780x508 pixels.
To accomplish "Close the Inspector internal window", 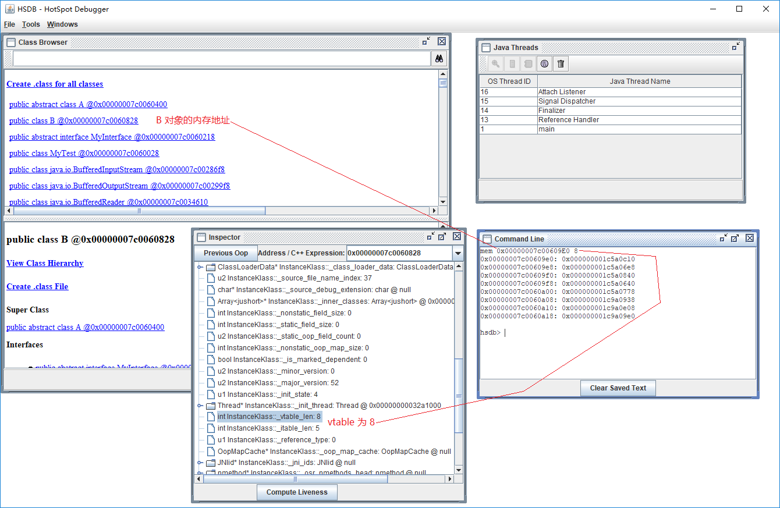I will 457,237.
